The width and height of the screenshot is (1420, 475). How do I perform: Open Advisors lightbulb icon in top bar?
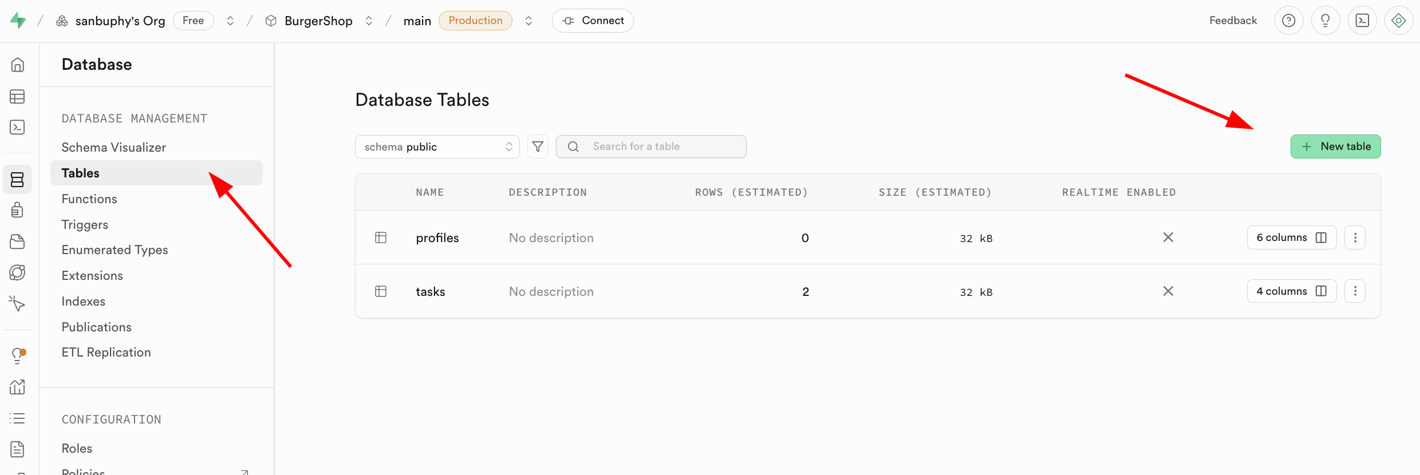coord(1325,21)
